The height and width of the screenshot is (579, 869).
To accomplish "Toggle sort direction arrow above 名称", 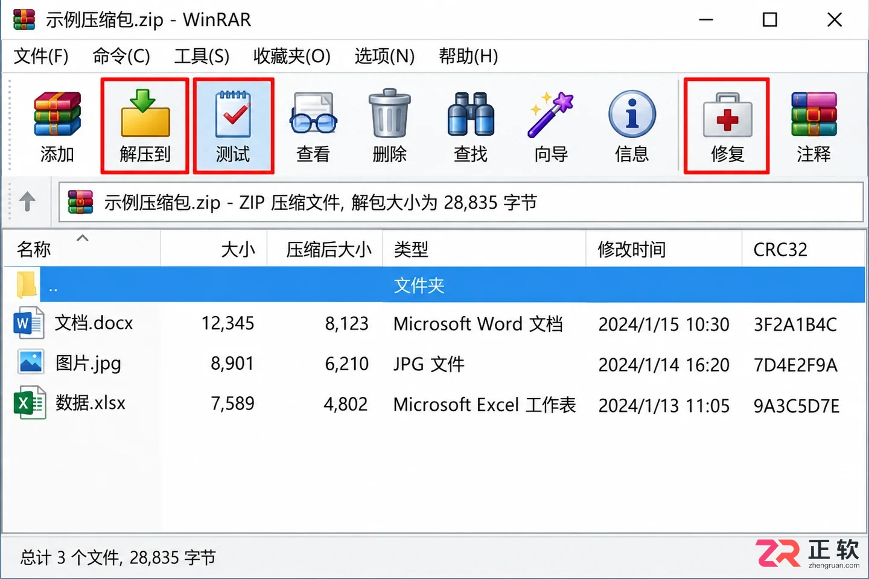I will [x=83, y=238].
